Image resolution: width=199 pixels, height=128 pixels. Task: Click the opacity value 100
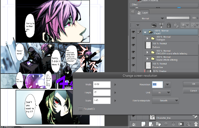(x=194, y=18)
